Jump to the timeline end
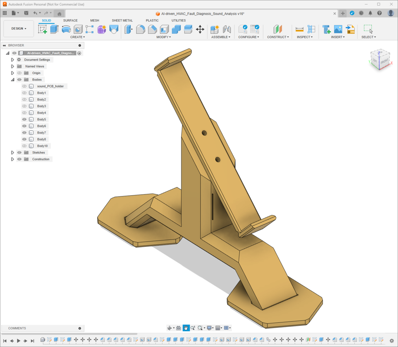 [x=32, y=341]
